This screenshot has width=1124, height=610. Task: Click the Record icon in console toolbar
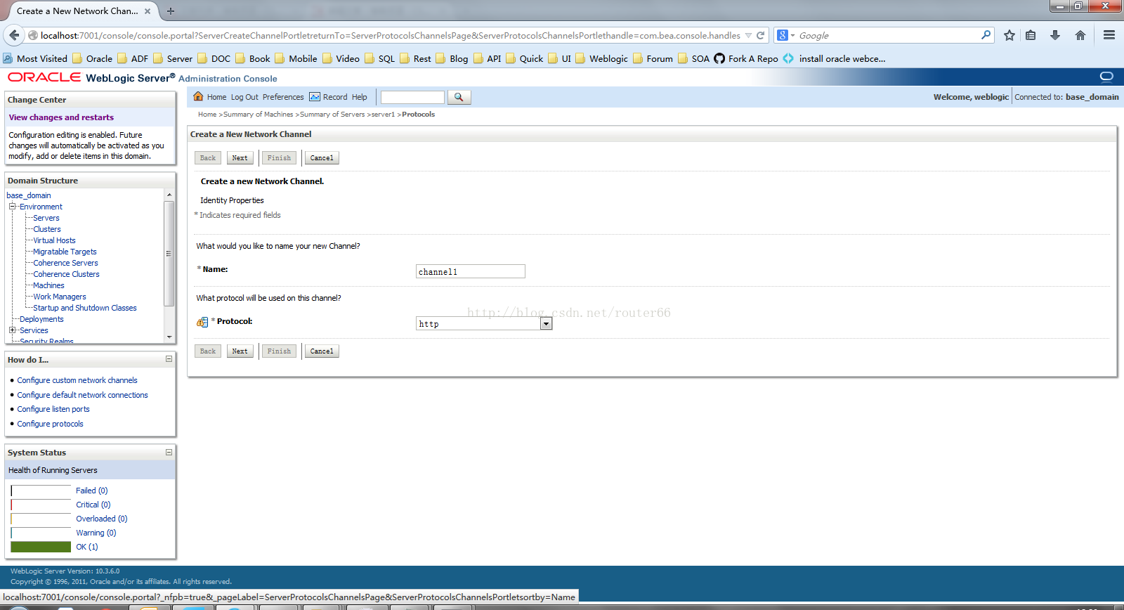click(x=315, y=97)
